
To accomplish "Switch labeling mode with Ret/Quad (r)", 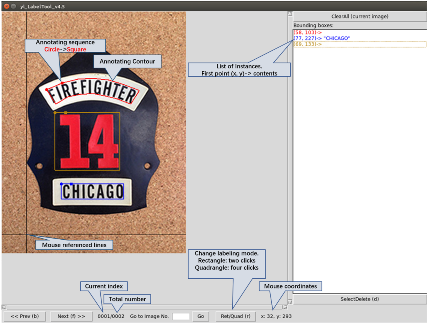I will click(x=236, y=316).
